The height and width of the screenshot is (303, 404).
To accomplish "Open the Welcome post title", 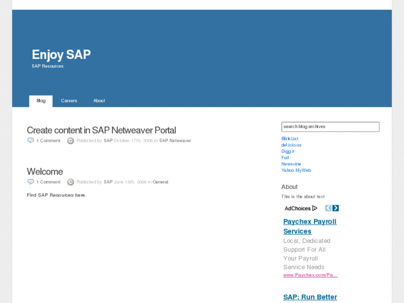I will point(45,171).
